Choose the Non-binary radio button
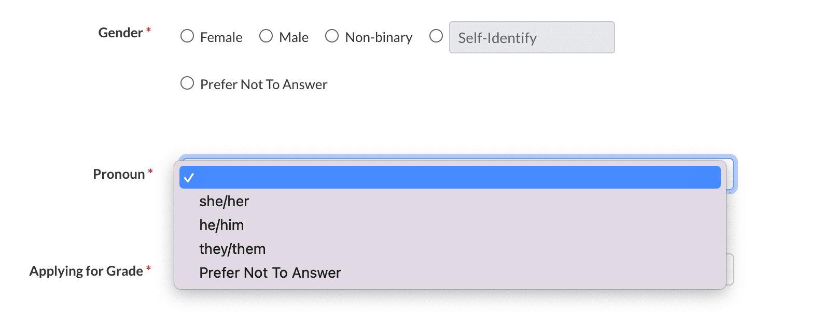 (x=332, y=36)
